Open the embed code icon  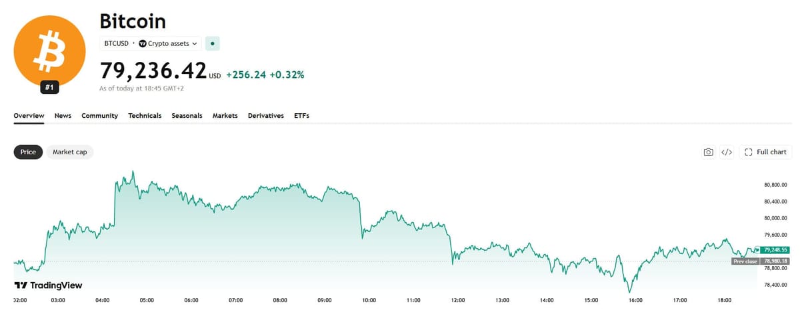pyautogui.click(x=727, y=152)
